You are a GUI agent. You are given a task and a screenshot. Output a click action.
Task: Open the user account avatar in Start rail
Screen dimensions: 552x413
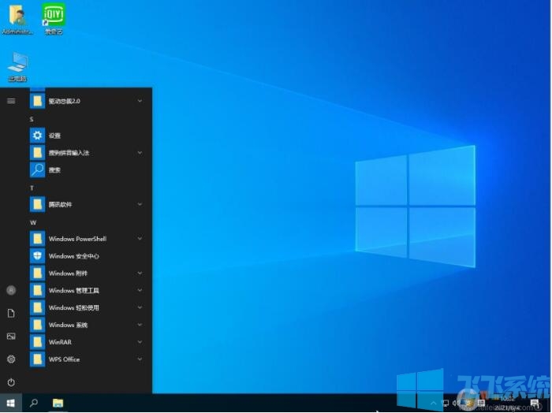tap(11, 290)
